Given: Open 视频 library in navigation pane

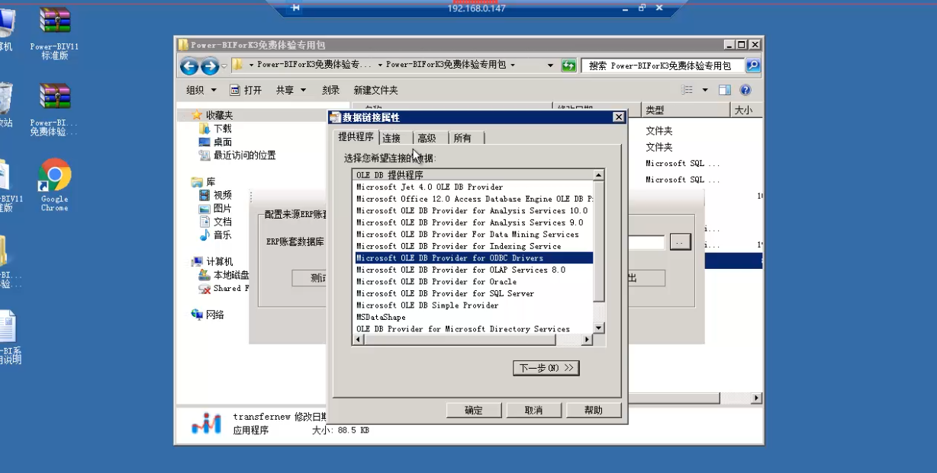Looking at the screenshot, I should point(215,195).
